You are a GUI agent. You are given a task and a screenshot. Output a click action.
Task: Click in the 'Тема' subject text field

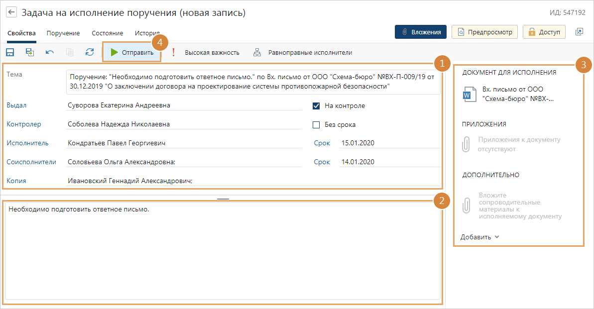pos(253,82)
